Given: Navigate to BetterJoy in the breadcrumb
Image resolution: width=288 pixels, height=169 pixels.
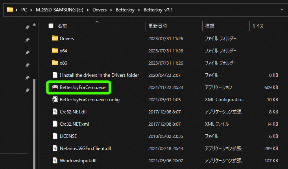Looking at the screenshot, I should [x=125, y=10].
